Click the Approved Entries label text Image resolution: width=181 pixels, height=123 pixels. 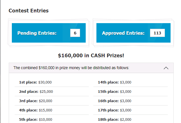pos(123,33)
